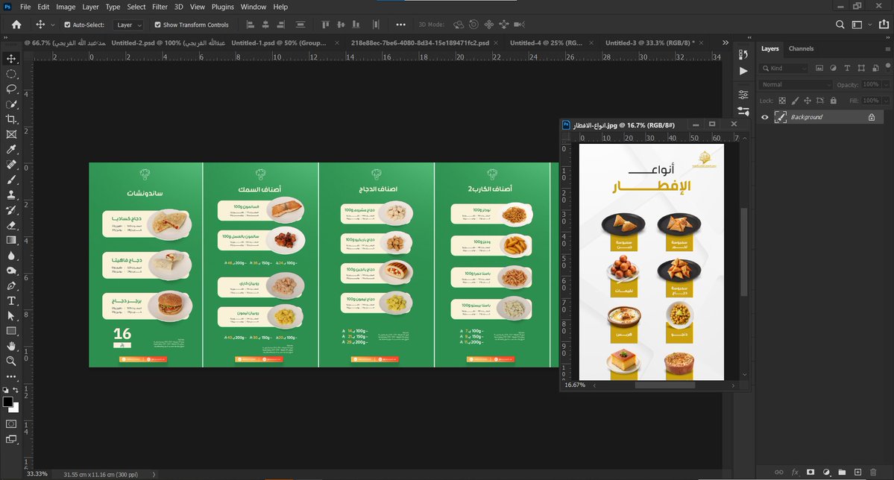Select the Pen tool
The image size is (894, 480).
(11, 285)
